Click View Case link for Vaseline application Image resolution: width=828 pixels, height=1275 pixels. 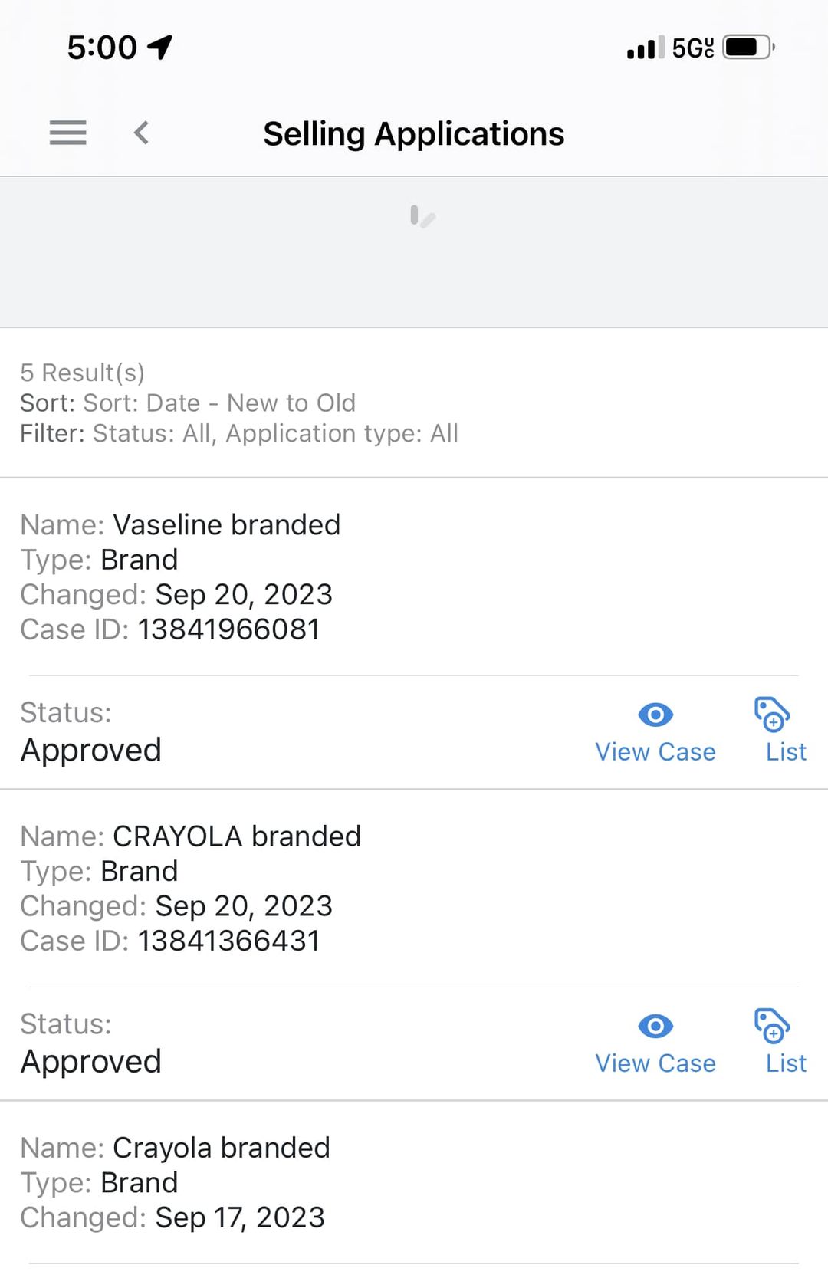click(x=655, y=752)
